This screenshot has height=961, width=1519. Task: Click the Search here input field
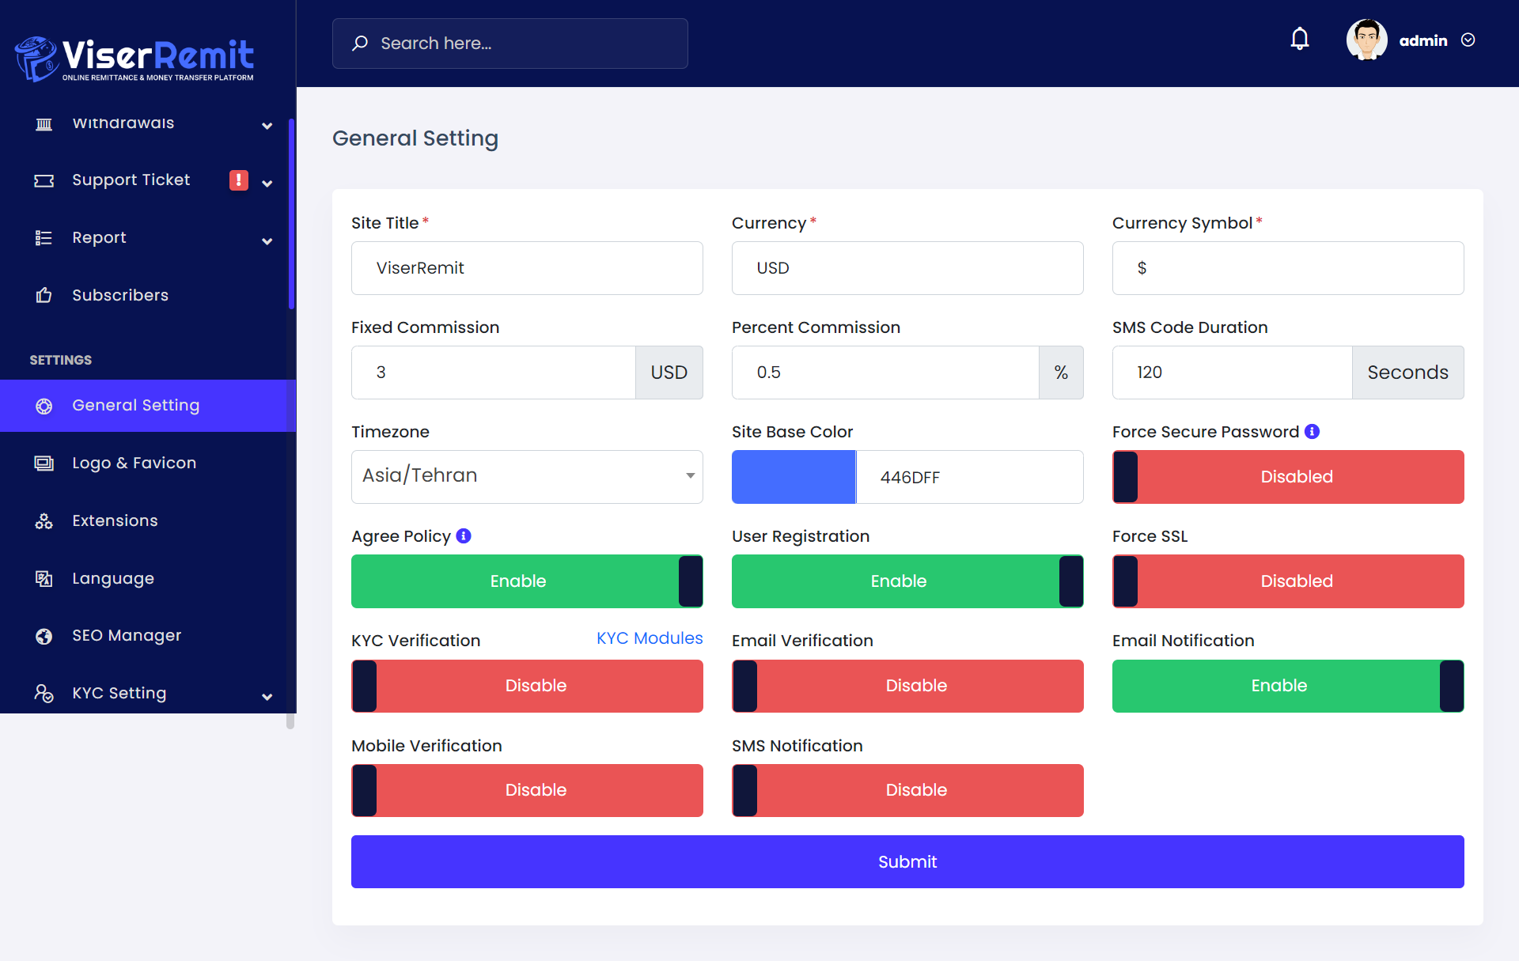point(522,44)
